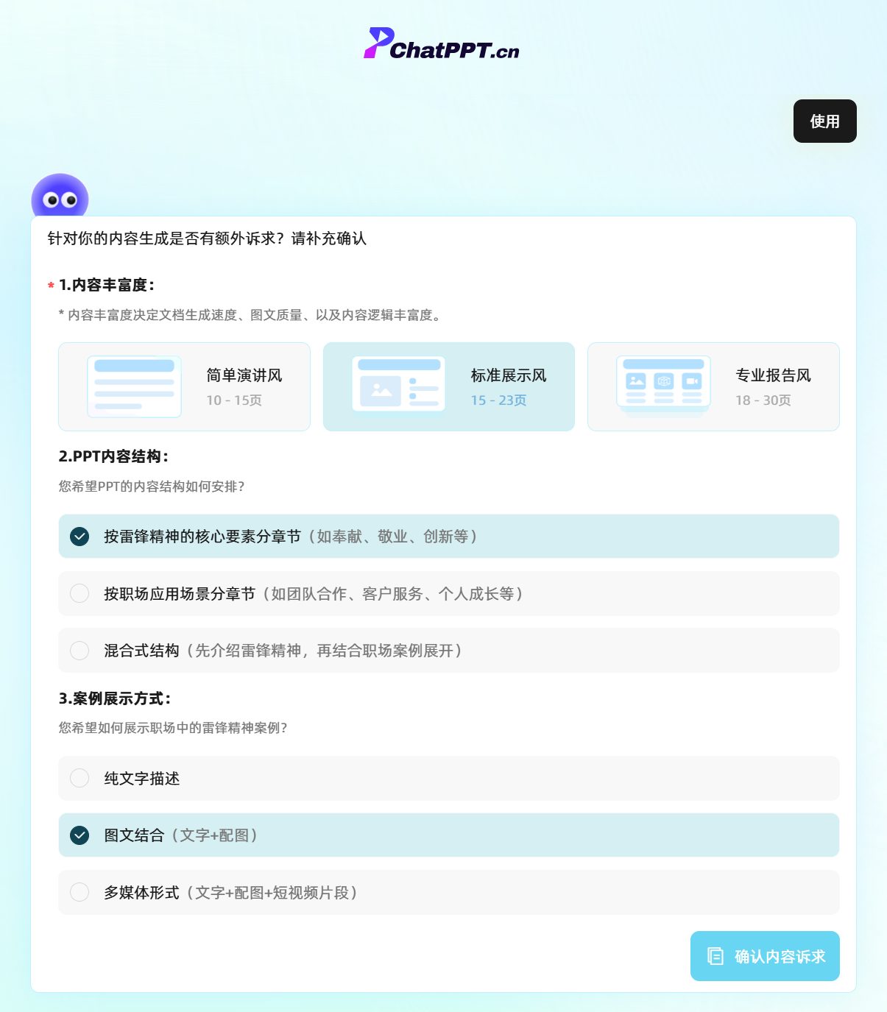887x1012 pixels.
Task: Click the question prompt 针对你的内容生成是否有额外诉求
Action: click(207, 238)
